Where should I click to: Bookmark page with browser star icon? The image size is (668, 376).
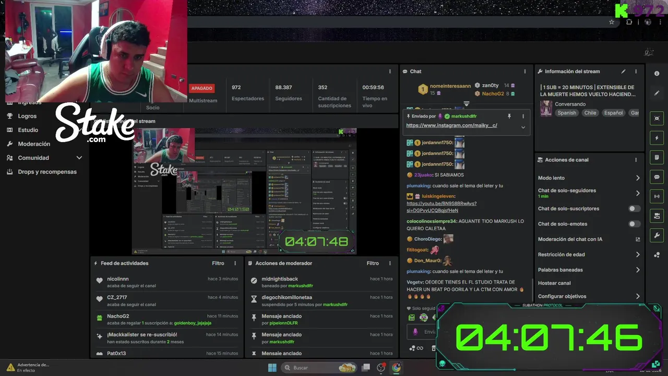click(612, 22)
